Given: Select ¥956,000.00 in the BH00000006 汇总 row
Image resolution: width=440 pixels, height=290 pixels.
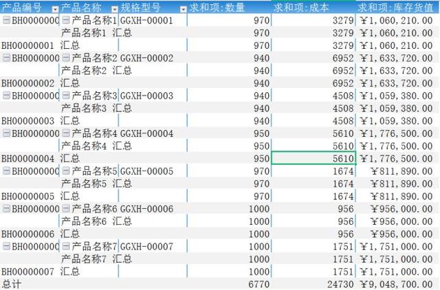Looking at the screenshot, I should point(401,234).
